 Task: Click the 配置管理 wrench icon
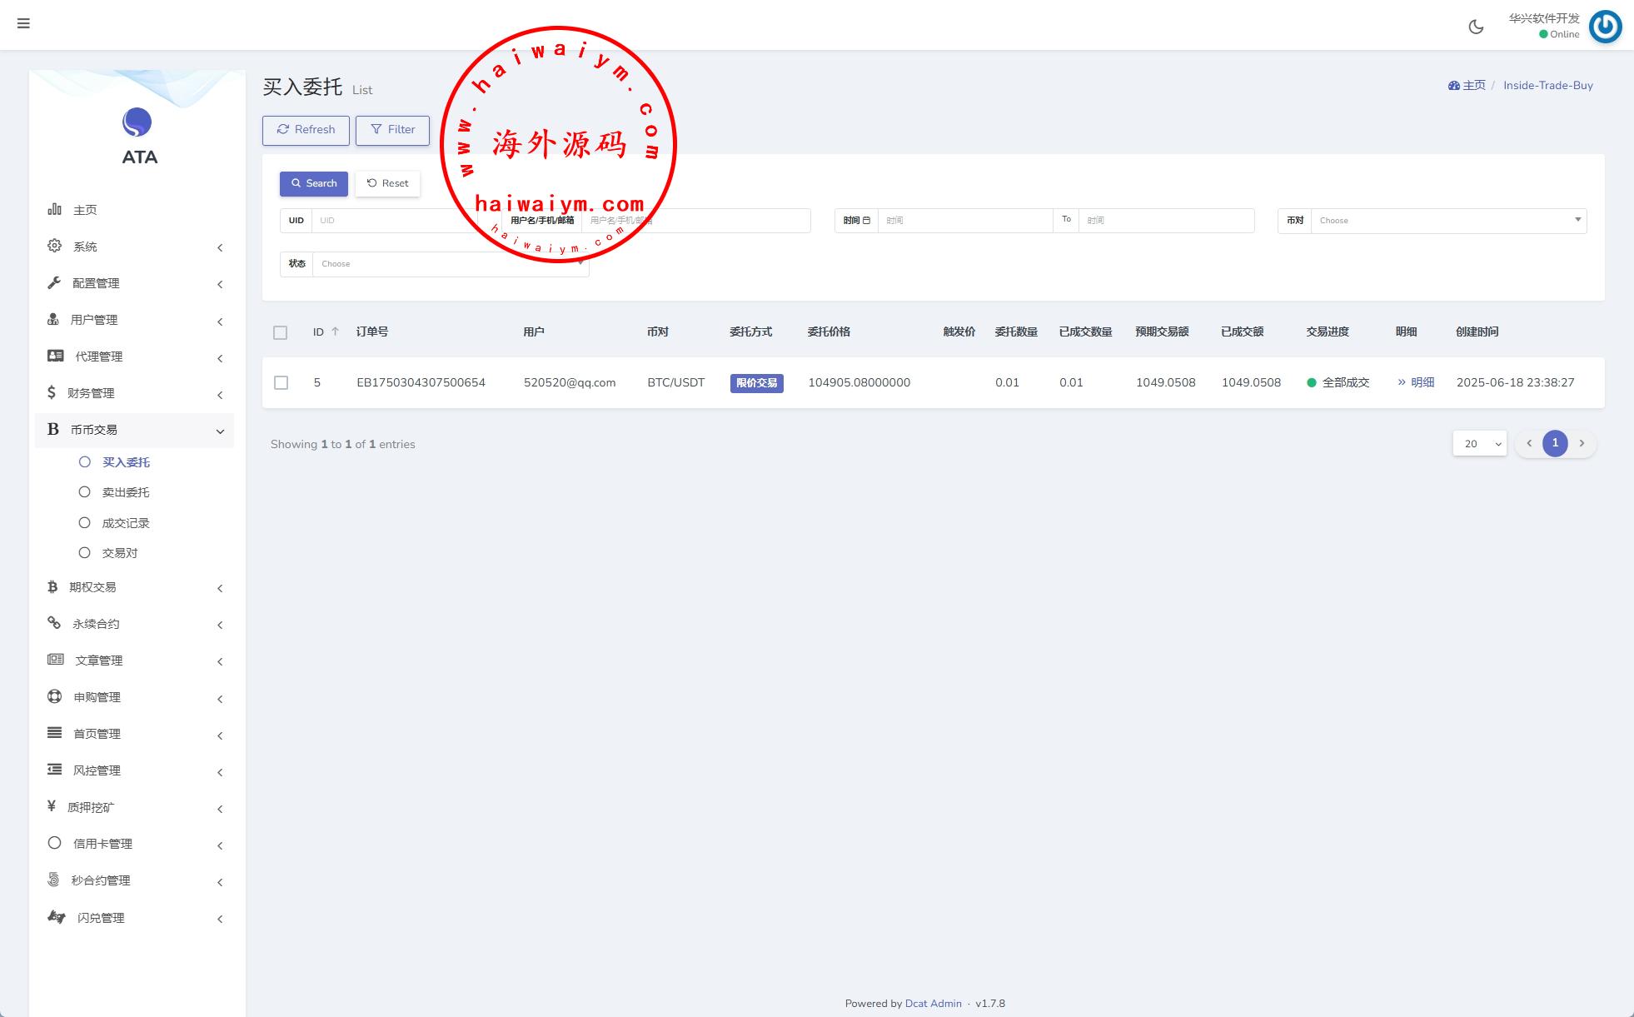(55, 282)
